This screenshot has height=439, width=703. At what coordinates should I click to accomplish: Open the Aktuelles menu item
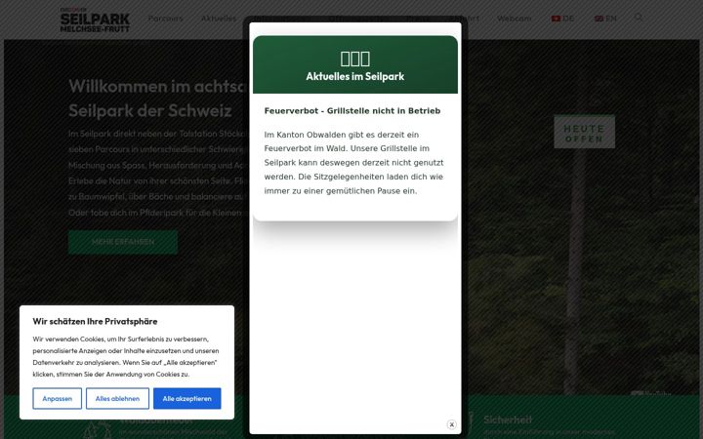tap(219, 19)
